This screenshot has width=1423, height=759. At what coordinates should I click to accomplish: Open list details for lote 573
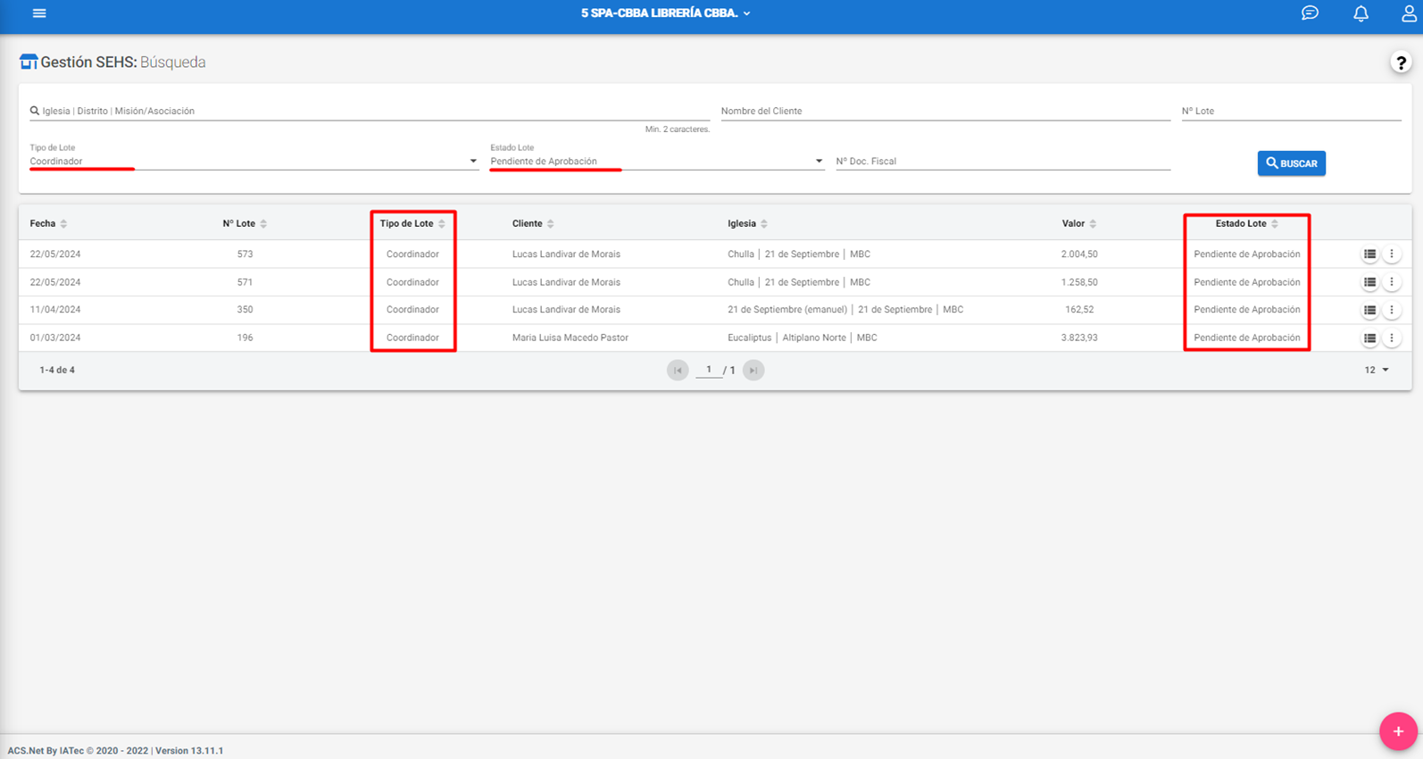point(1369,254)
